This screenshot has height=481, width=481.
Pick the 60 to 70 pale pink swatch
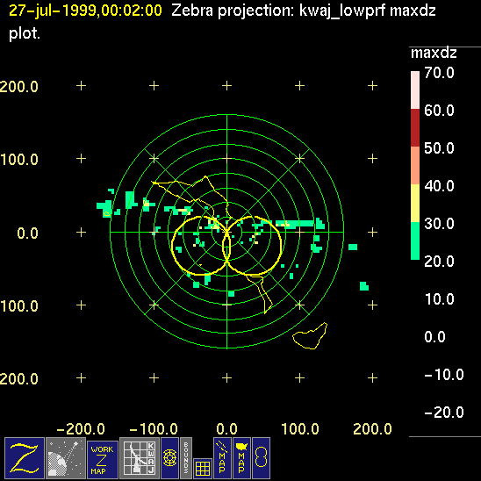tap(415, 90)
